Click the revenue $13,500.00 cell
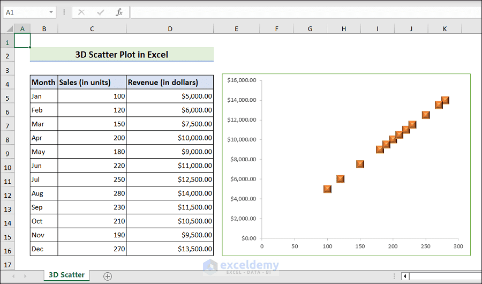Screen dimensions: 482x284 click(x=170, y=249)
